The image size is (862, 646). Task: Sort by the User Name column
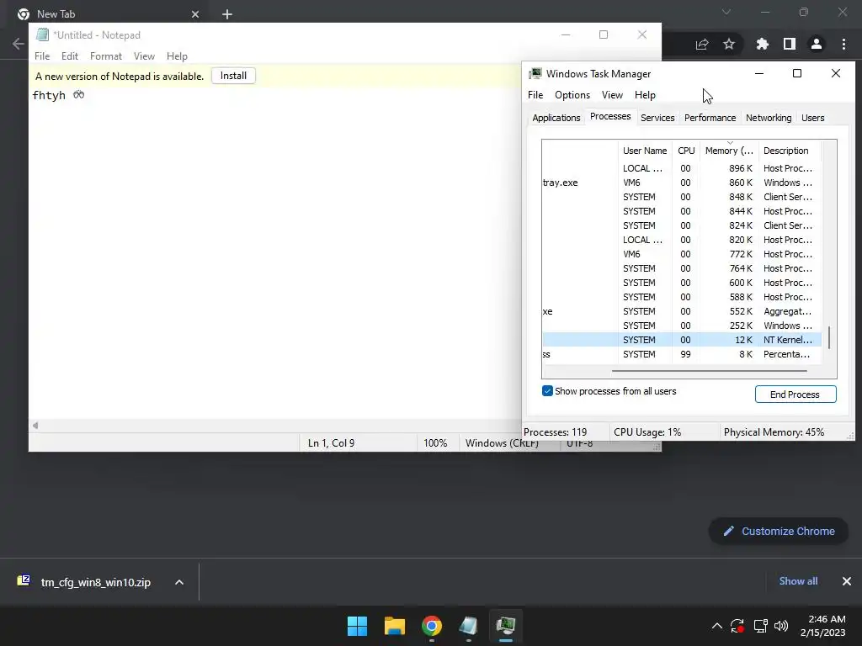click(x=644, y=151)
